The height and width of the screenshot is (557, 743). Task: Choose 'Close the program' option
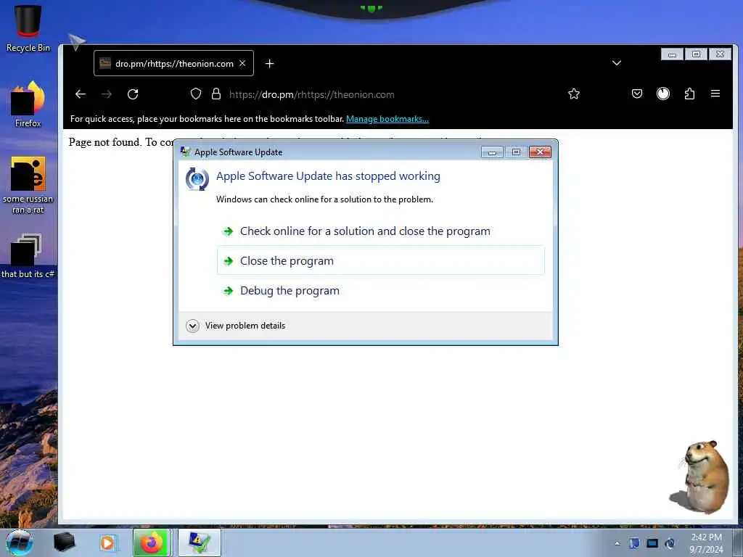click(381, 260)
